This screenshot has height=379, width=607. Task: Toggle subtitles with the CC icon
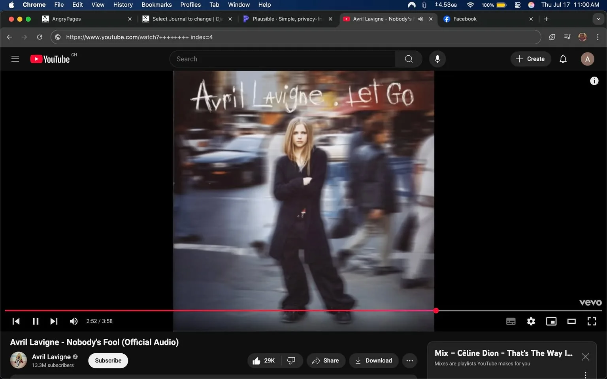pyautogui.click(x=511, y=321)
